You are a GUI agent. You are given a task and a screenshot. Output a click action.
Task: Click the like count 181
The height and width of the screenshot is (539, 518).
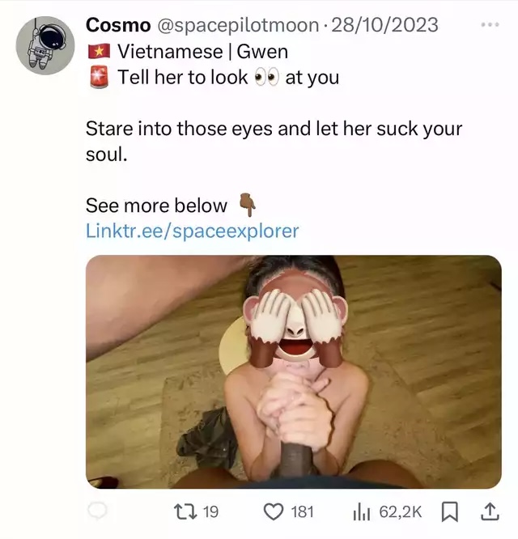[302, 511]
